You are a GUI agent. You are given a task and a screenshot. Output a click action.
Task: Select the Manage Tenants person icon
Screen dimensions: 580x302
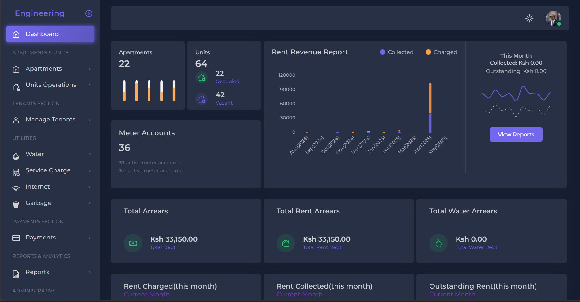[16, 120]
